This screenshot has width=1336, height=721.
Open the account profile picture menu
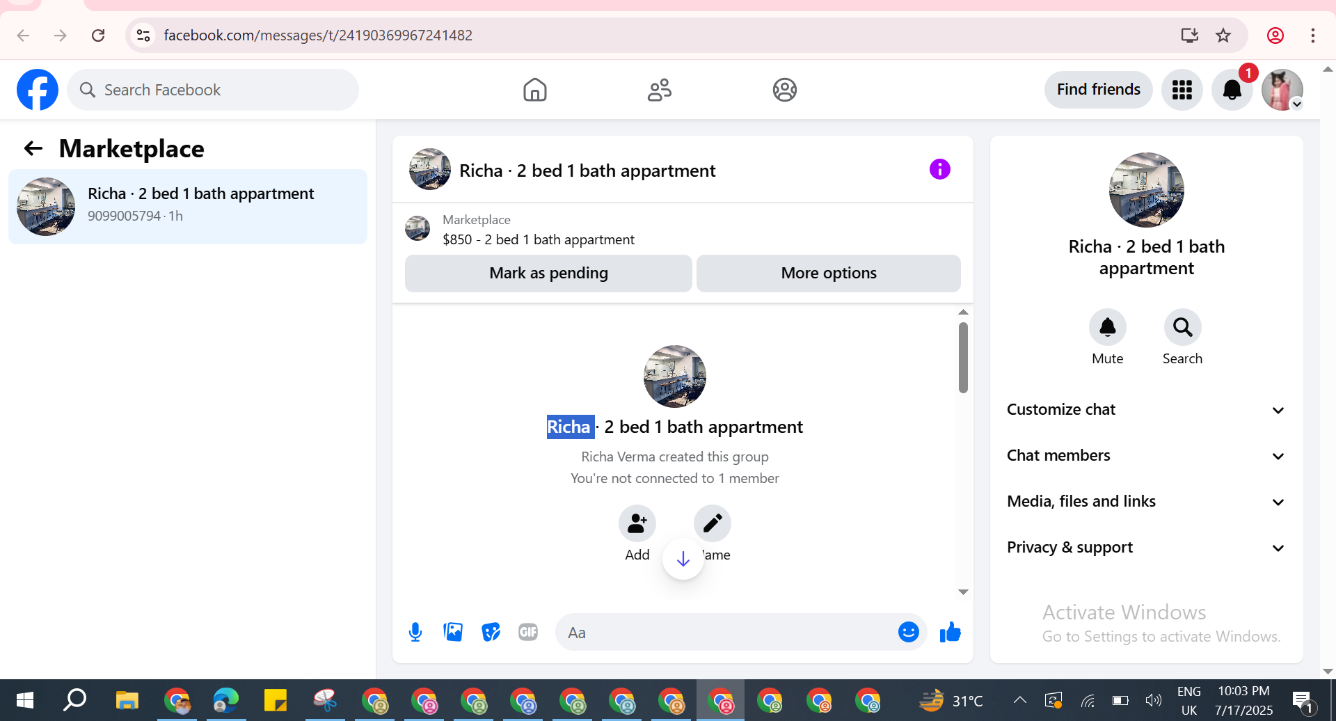[1282, 90]
